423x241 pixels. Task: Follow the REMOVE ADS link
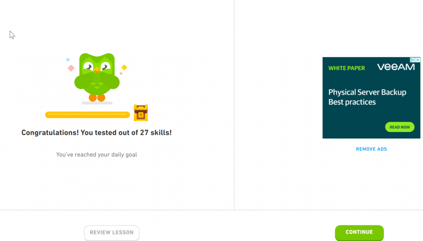click(371, 149)
